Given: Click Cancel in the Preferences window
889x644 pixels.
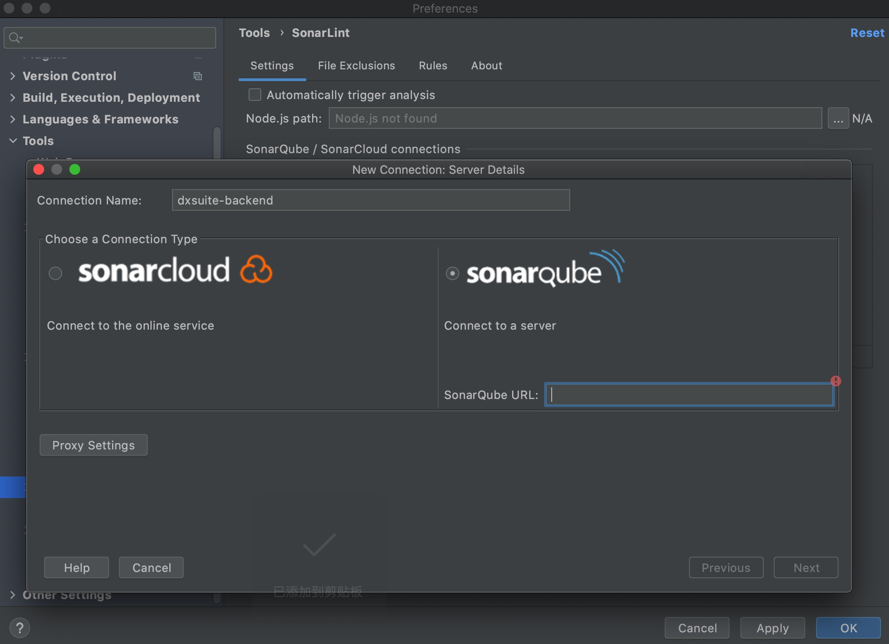Looking at the screenshot, I should [x=697, y=628].
